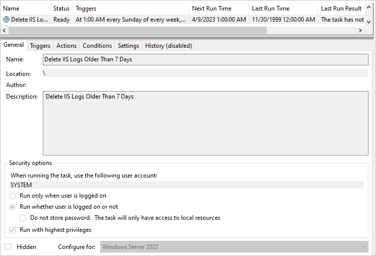Open the Settings tab

coord(129,46)
